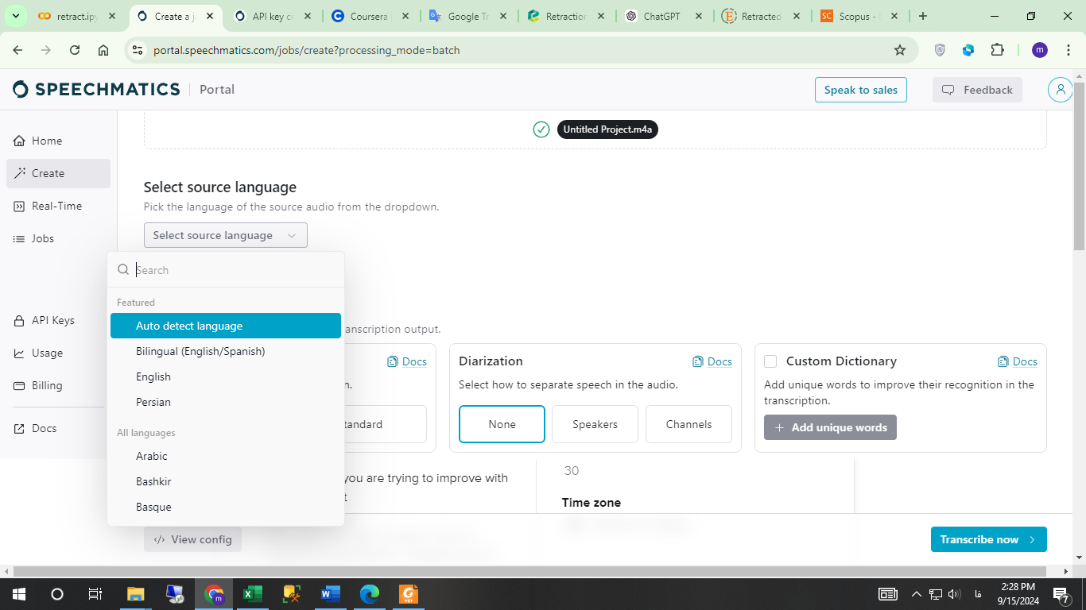Image resolution: width=1086 pixels, height=610 pixels.
Task: Bookmark the page with the star icon
Action: click(x=900, y=50)
